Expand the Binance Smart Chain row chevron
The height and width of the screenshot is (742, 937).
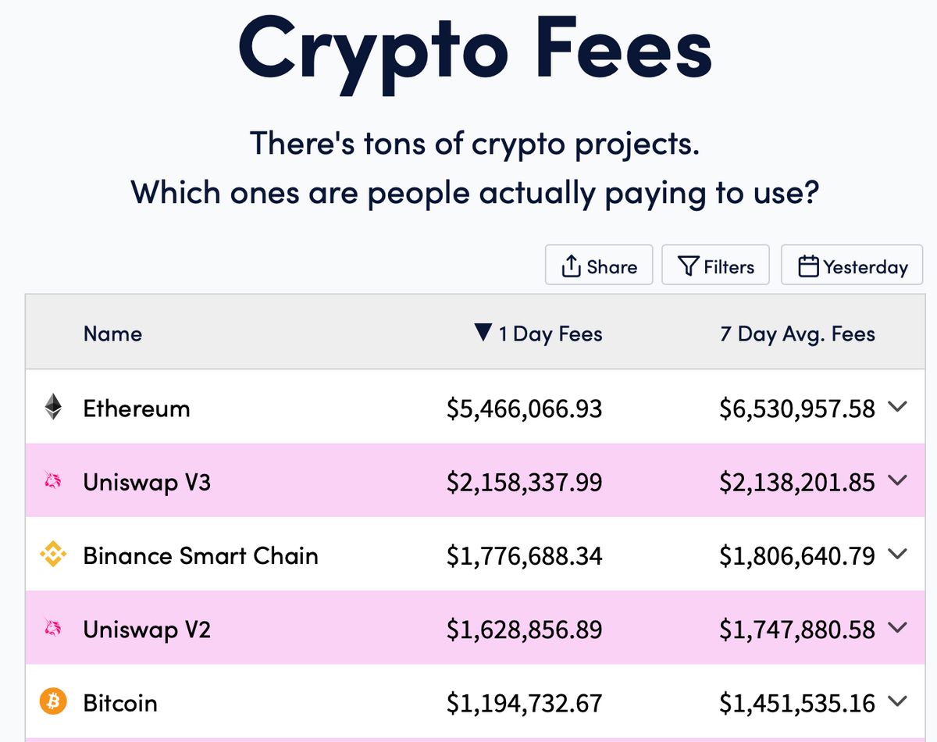(898, 554)
